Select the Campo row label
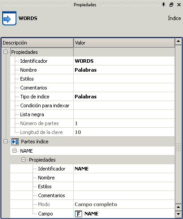The height and width of the screenshot is (219, 183). 46,214
